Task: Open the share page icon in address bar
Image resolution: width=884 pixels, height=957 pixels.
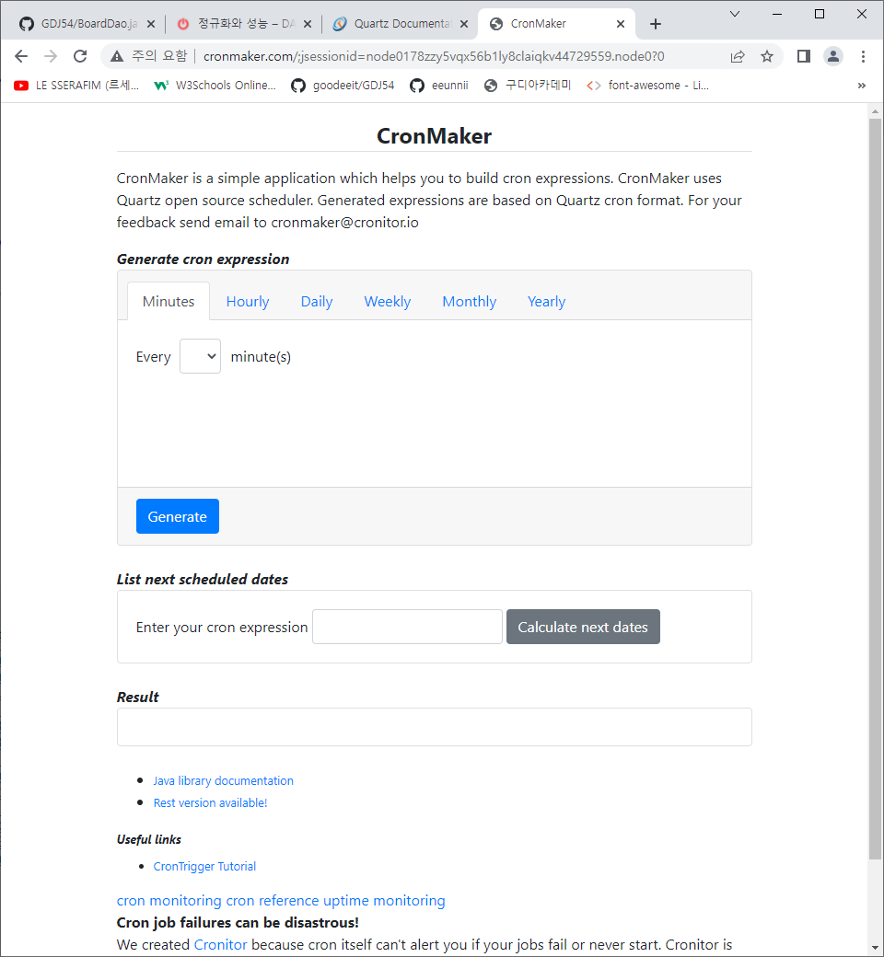Action: [738, 56]
